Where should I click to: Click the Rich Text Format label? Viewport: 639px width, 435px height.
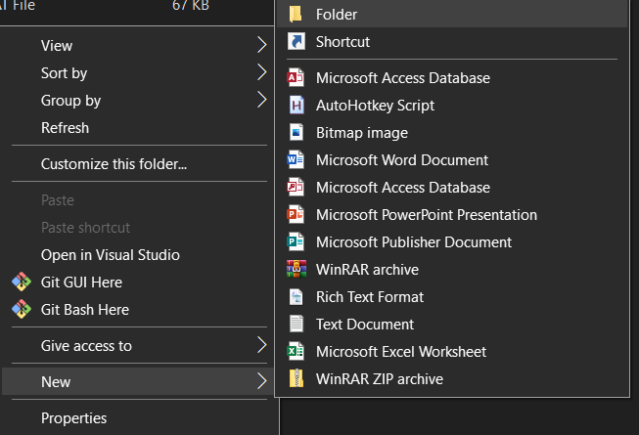coord(370,296)
